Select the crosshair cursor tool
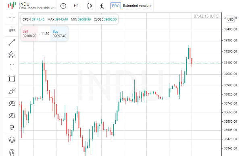Viewport: 242px width, 156px height. 12,18
